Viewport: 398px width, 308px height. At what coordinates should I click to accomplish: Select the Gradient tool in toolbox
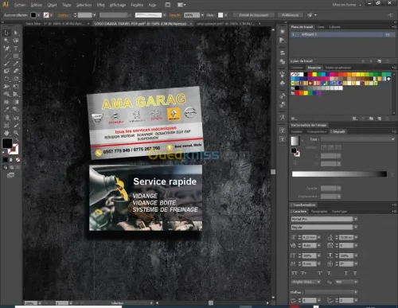(x=16, y=102)
